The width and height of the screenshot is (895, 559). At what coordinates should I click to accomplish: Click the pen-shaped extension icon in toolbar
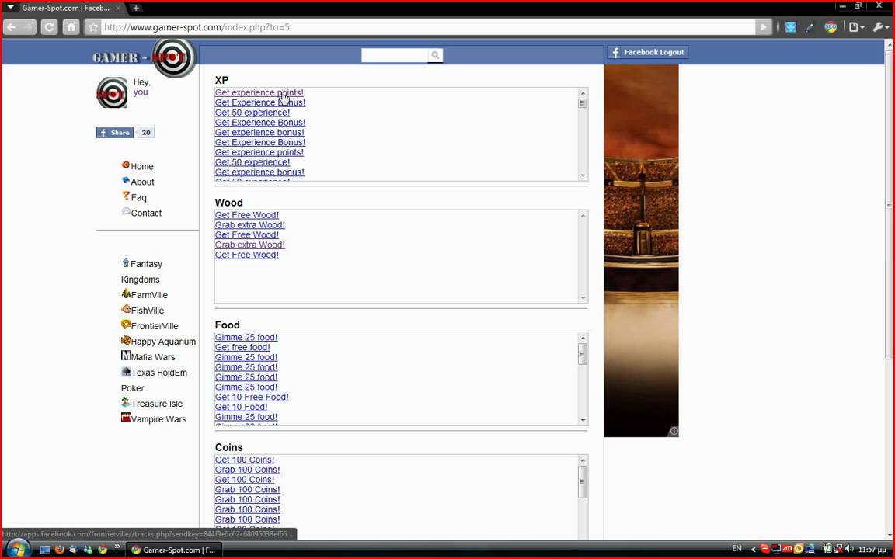point(810,27)
